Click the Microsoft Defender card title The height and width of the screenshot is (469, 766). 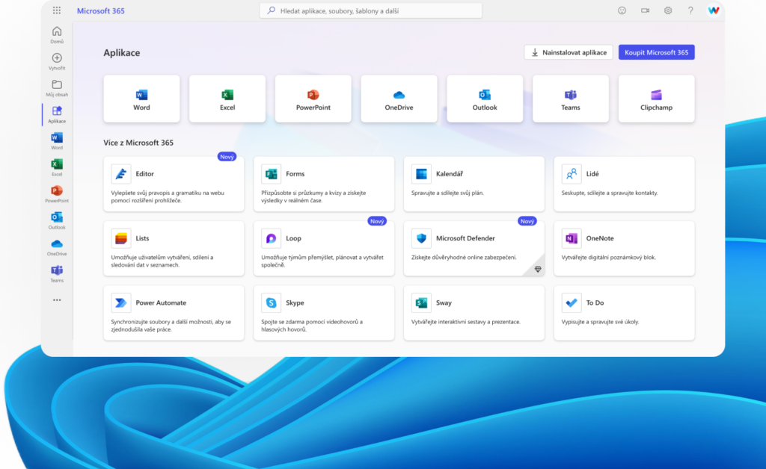(465, 238)
